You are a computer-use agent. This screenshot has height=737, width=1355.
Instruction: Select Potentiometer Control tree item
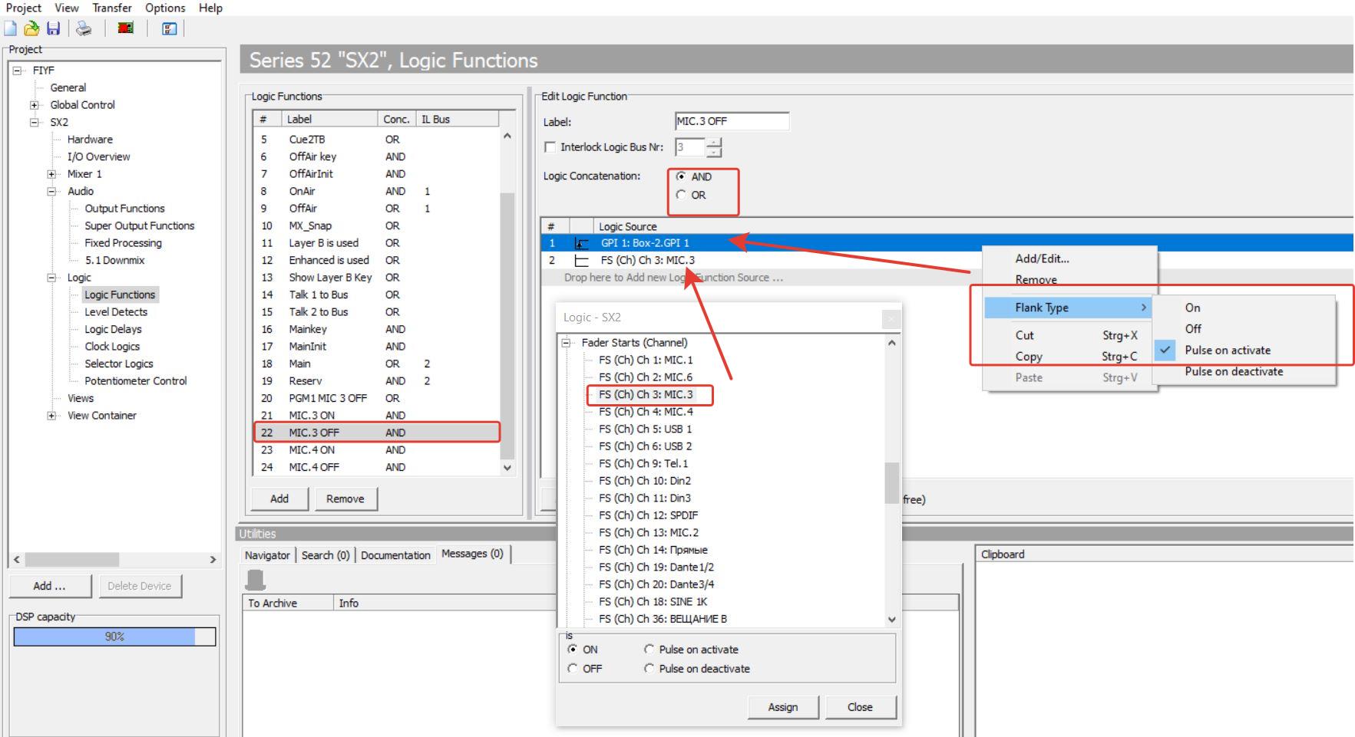(135, 381)
